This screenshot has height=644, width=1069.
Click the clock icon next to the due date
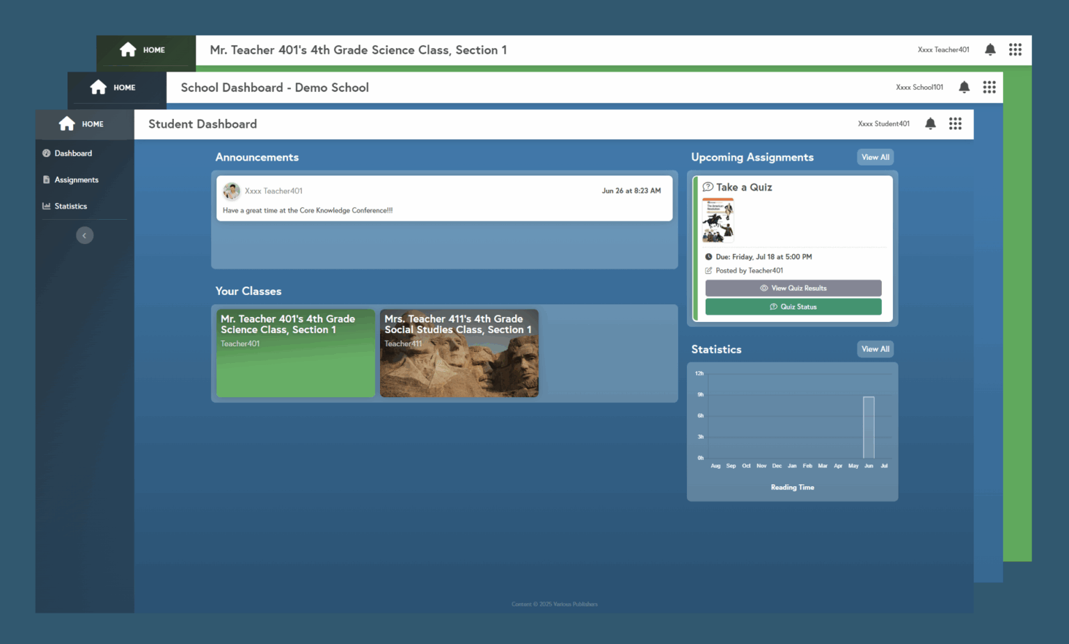pos(709,257)
